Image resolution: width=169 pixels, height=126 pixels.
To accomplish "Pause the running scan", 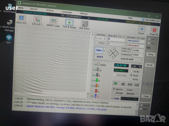I will point(142,30).
